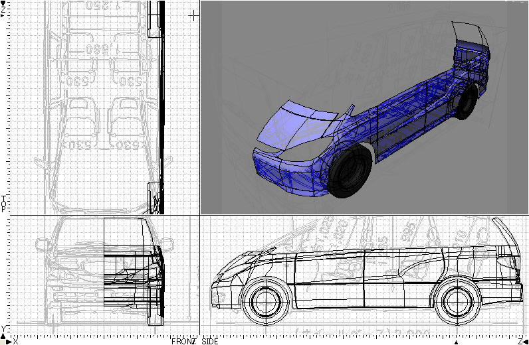
Task: Click the SIDE view label
Action: pyautogui.click(x=209, y=341)
